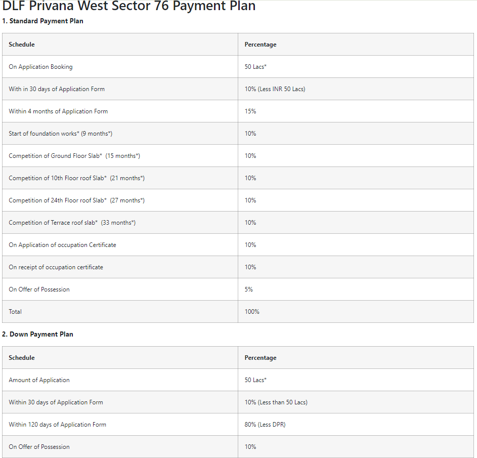
Task: Select the On Application Booking row
Action: (238, 67)
